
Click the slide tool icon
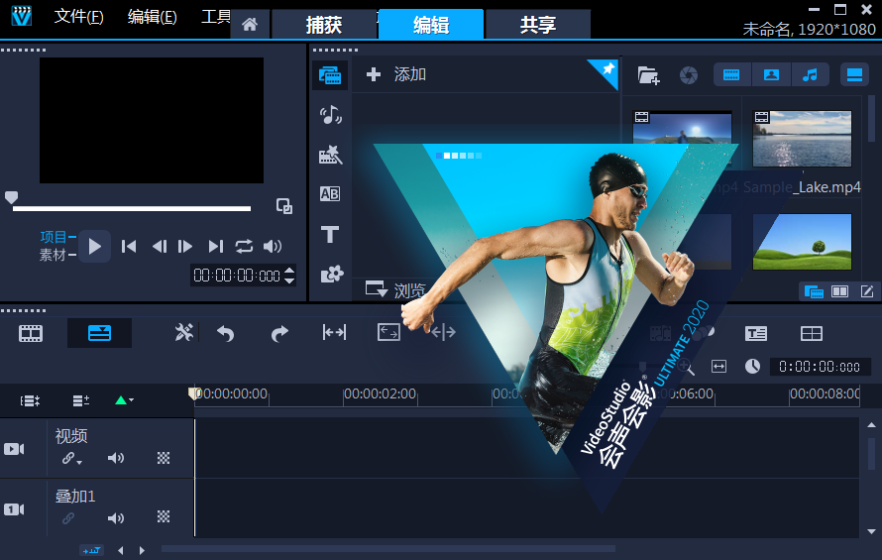click(334, 333)
